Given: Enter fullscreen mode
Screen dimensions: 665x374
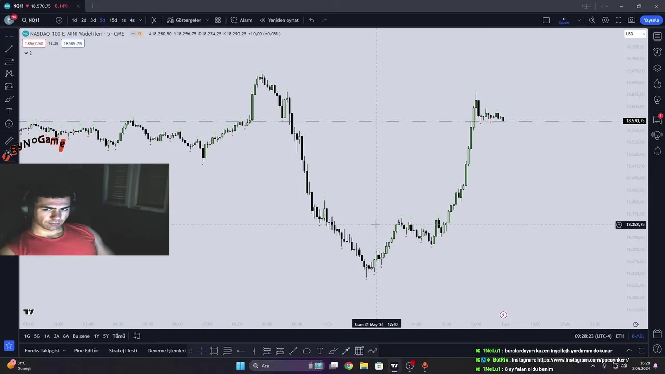Looking at the screenshot, I should [618, 20].
